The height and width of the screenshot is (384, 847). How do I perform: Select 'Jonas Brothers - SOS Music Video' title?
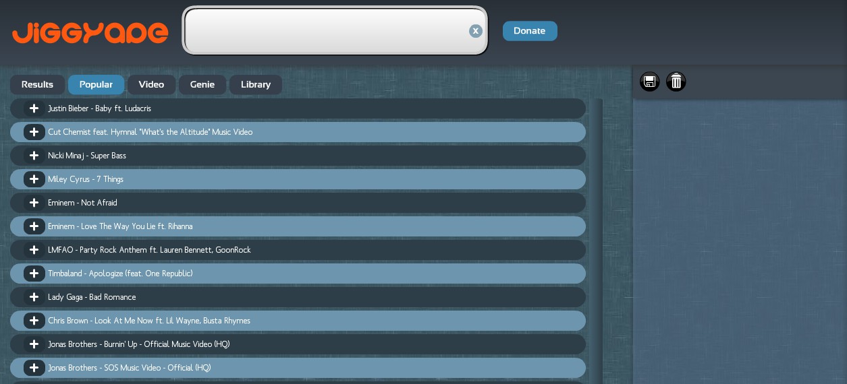(130, 368)
